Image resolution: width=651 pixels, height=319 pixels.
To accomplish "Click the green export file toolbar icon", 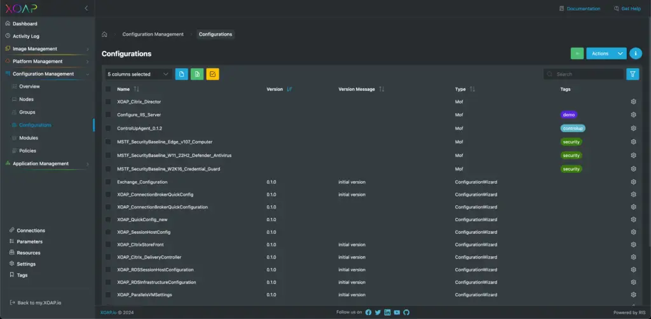I will (197, 74).
